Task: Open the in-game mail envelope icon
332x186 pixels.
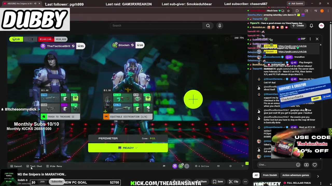Action: pos(218,166)
